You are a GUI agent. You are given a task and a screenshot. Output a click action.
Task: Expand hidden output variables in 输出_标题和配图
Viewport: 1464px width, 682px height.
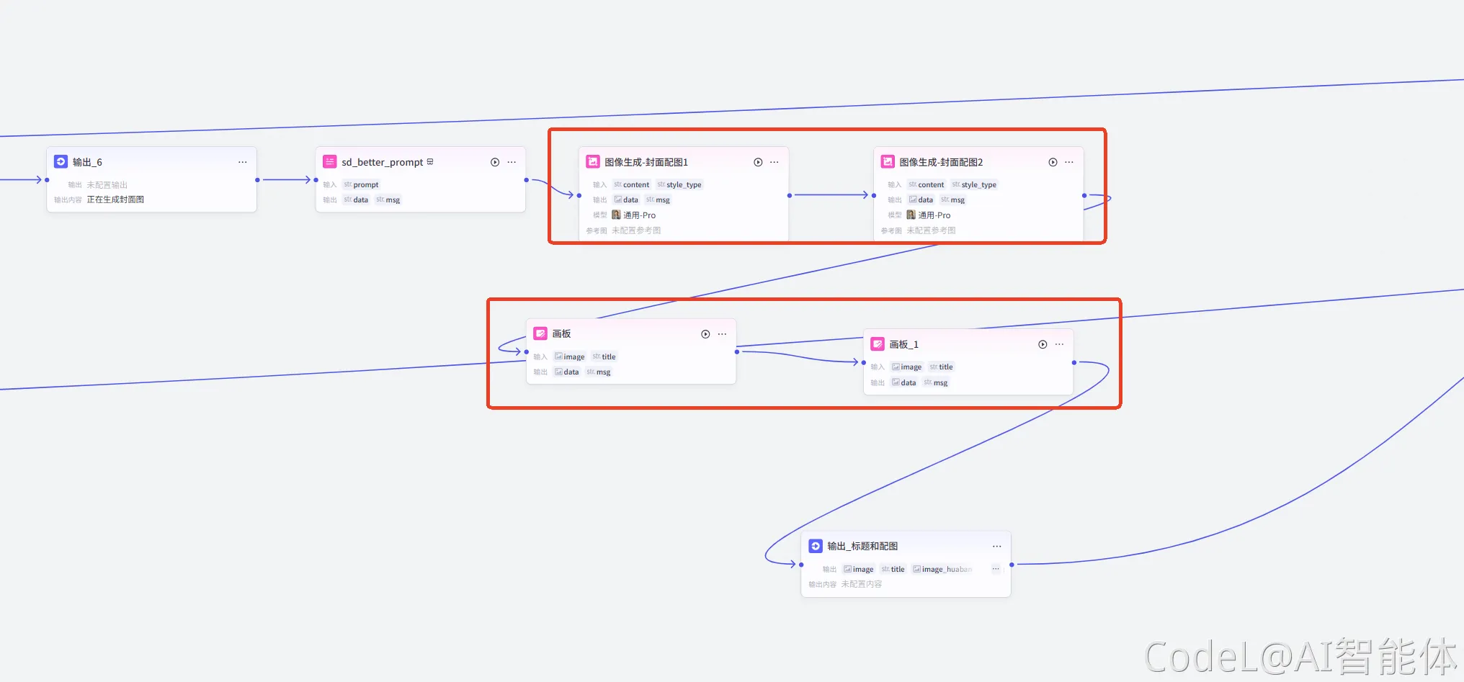pos(996,569)
